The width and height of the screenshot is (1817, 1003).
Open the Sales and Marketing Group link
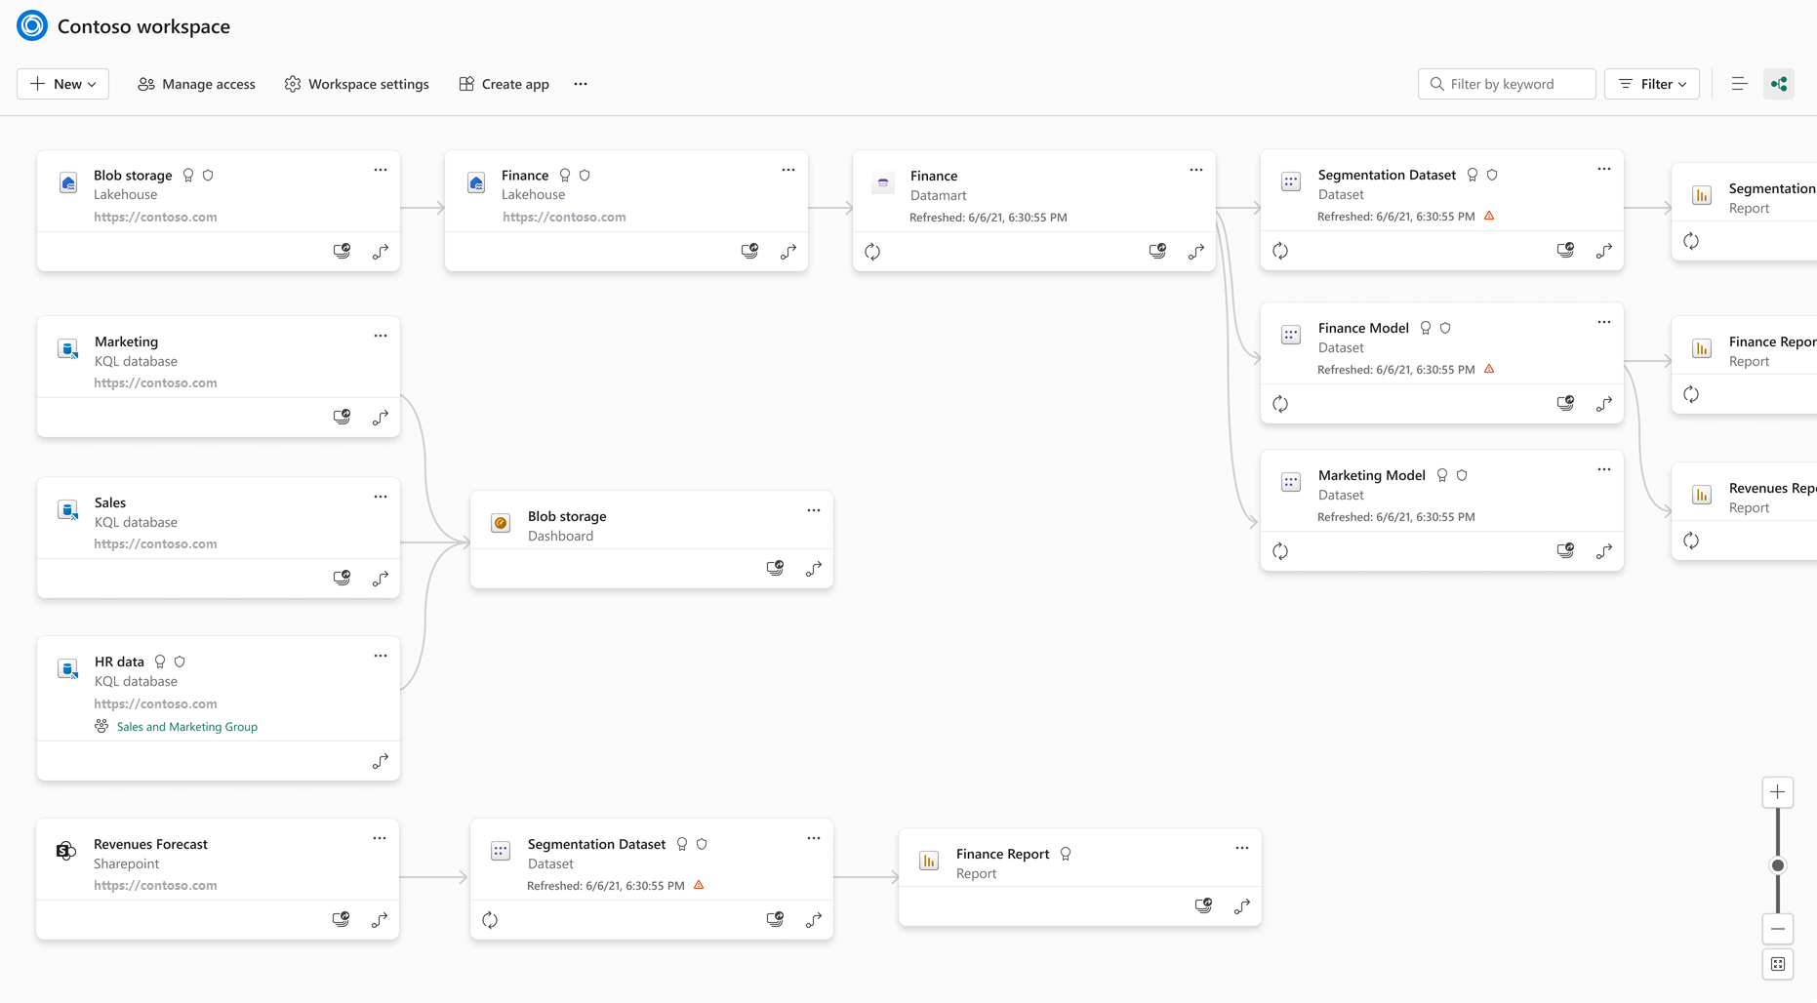186,726
